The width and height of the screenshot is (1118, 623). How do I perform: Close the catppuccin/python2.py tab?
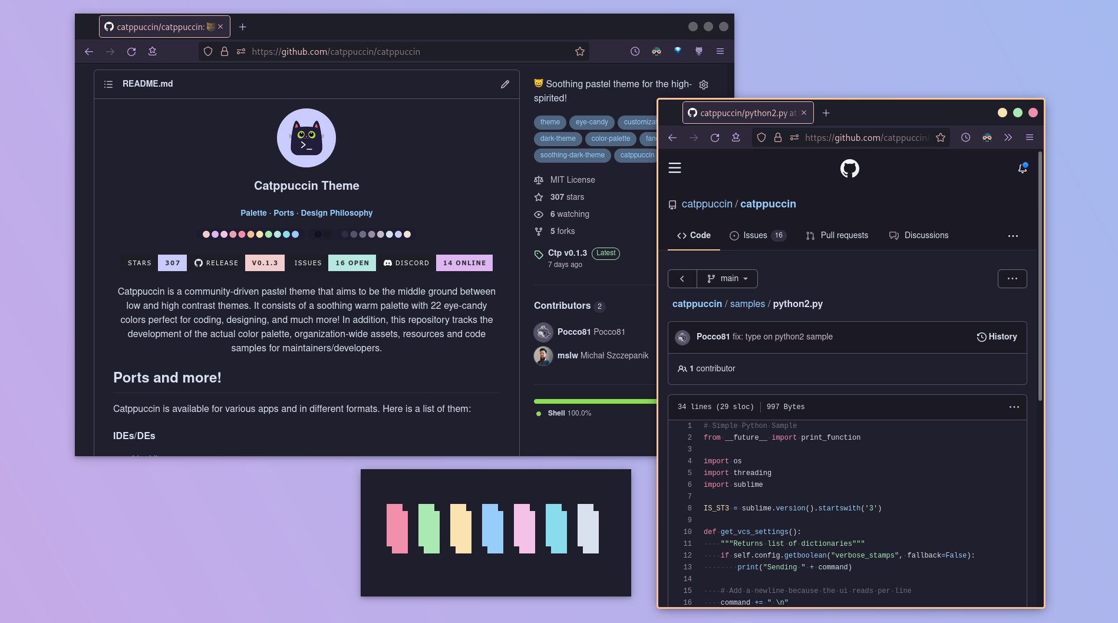coord(804,113)
